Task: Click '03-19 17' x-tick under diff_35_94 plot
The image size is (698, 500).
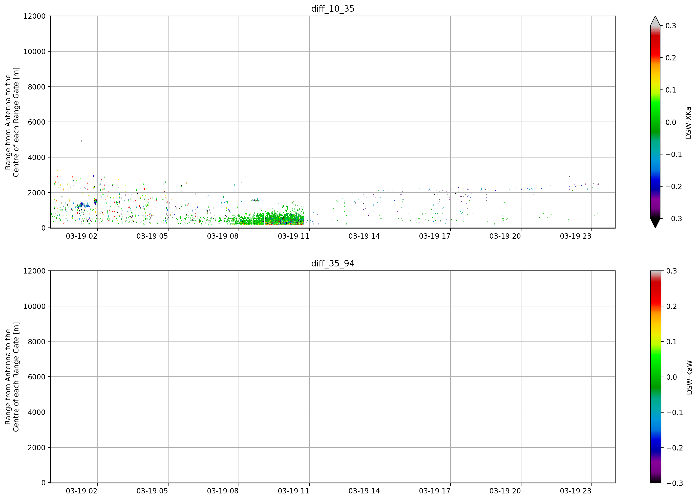Action: coord(435,491)
